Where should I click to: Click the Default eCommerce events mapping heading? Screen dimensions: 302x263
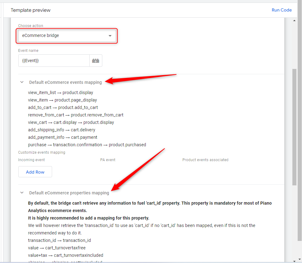pos(65,83)
